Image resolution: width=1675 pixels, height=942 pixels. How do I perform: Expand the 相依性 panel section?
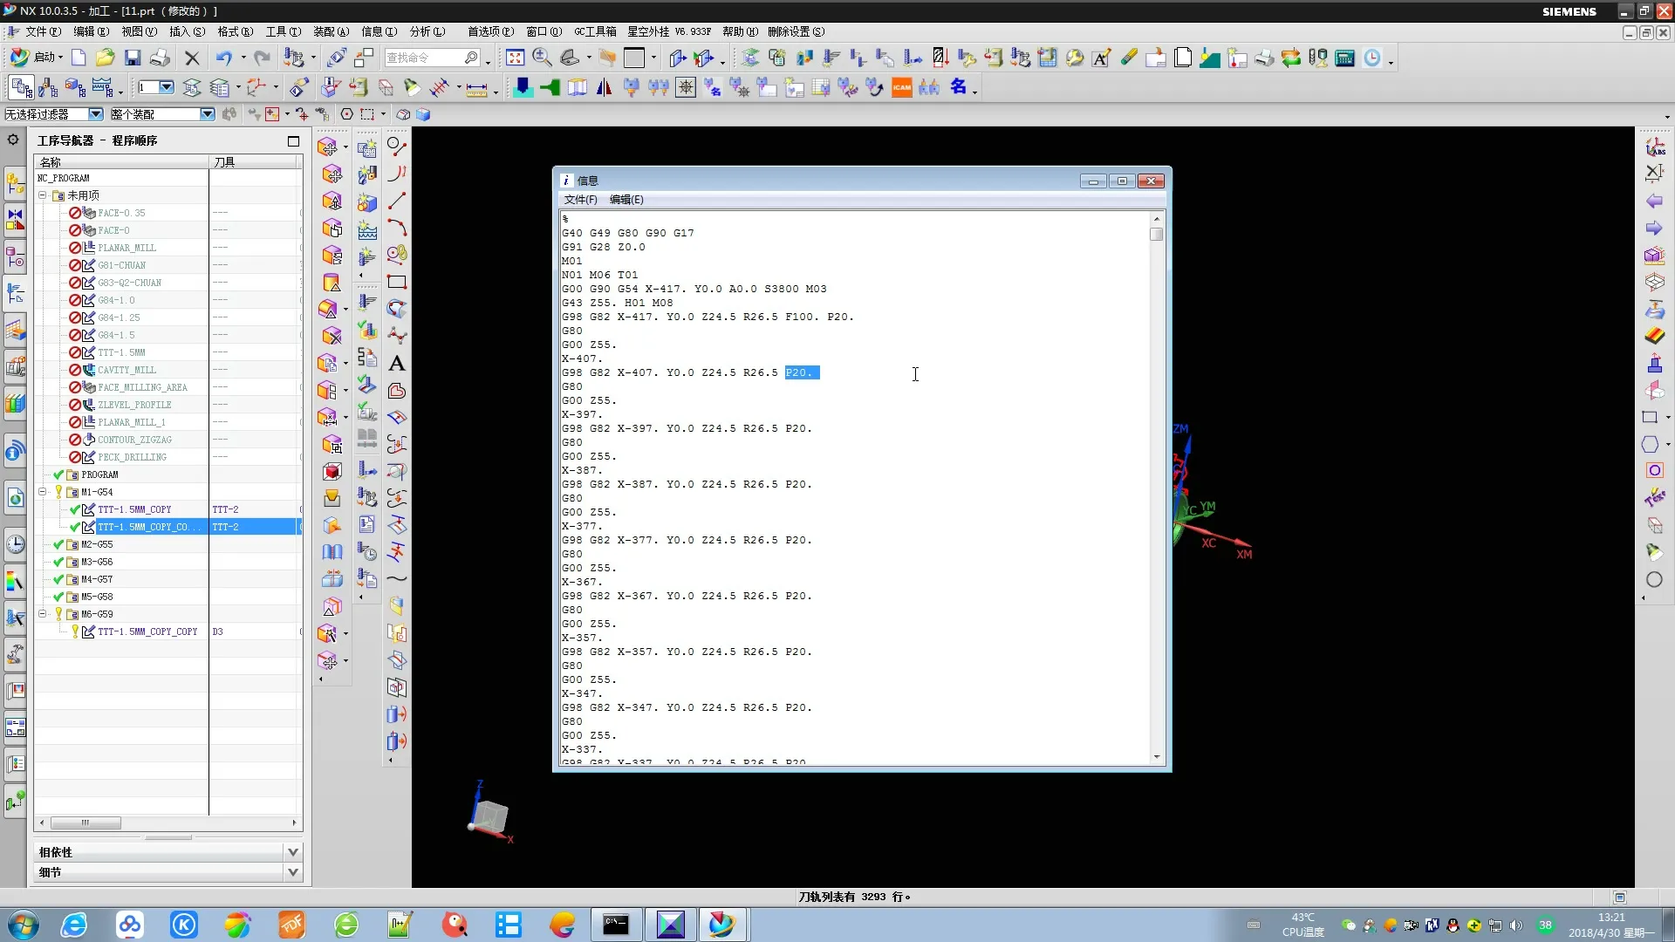tap(292, 852)
